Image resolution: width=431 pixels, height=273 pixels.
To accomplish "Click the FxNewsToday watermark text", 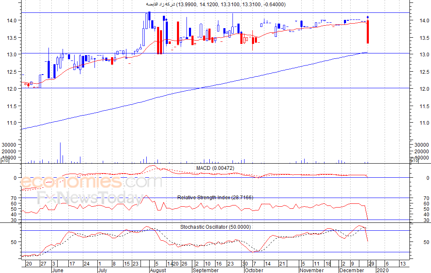I will pos(89,198).
